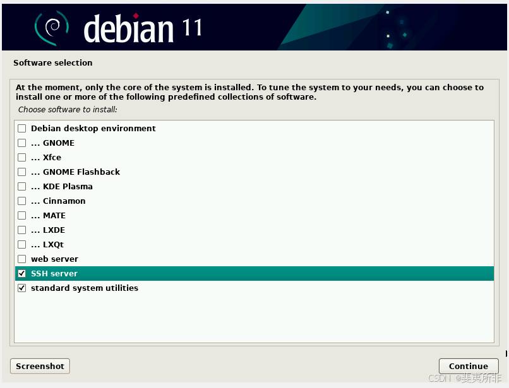Image resolution: width=509 pixels, height=388 pixels.
Task: Tick the Xfce checkbox
Action: 21,157
